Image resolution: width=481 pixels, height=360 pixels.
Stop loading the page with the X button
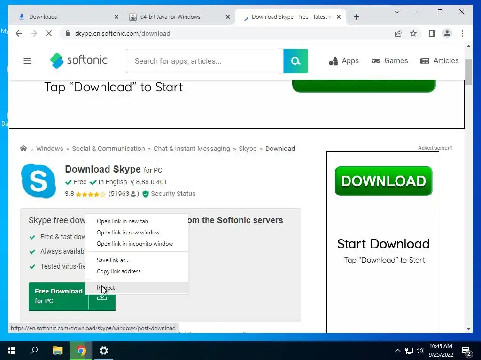[x=49, y=33]
